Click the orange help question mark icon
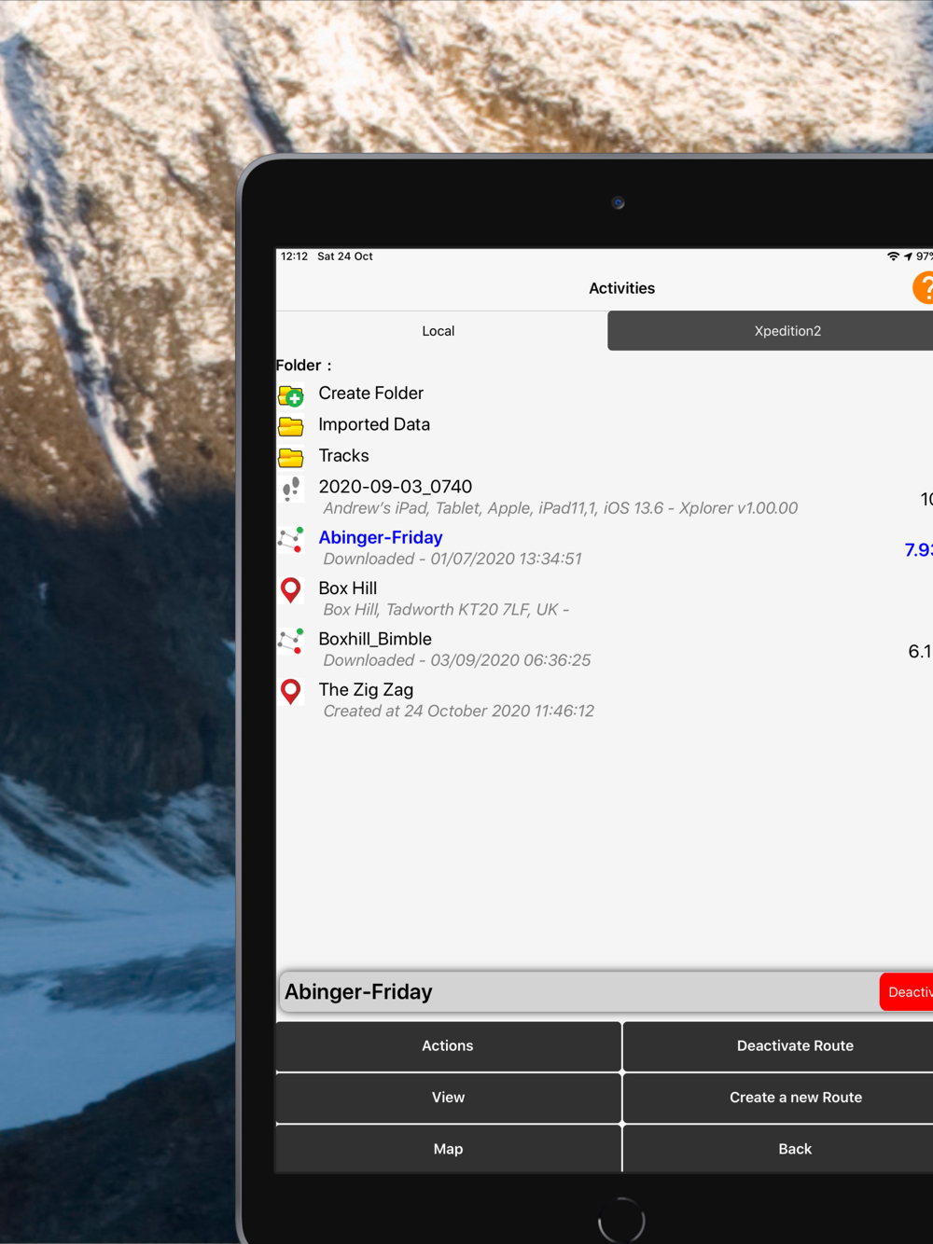The height and width of the screenshot is (1244, 933). 923,288
